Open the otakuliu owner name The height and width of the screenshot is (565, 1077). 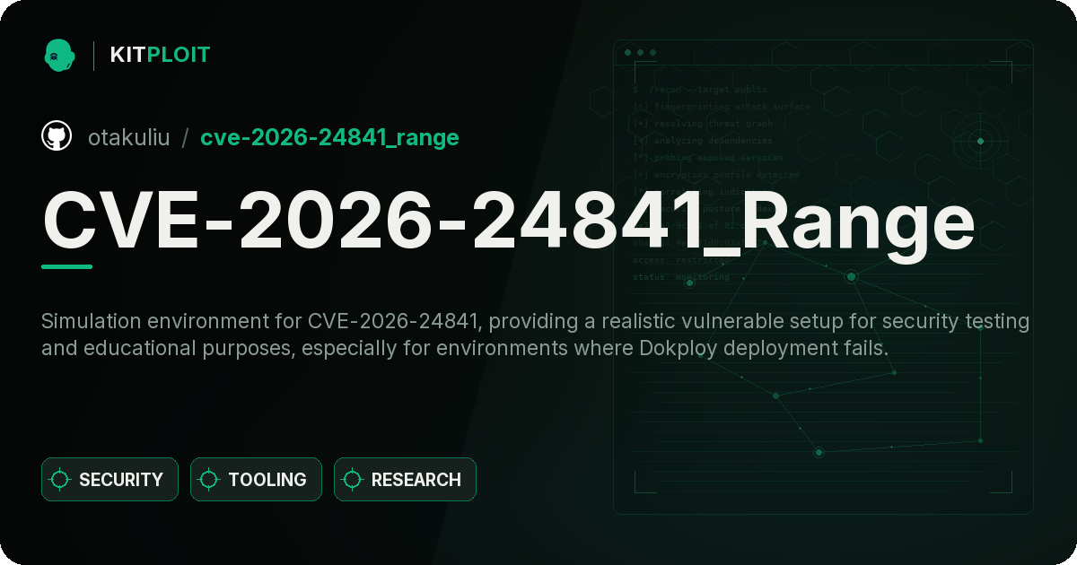coord(128,137)
